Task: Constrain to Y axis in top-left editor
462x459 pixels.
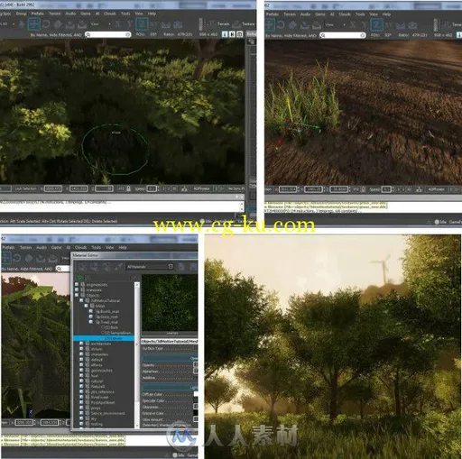Action: 130,24
